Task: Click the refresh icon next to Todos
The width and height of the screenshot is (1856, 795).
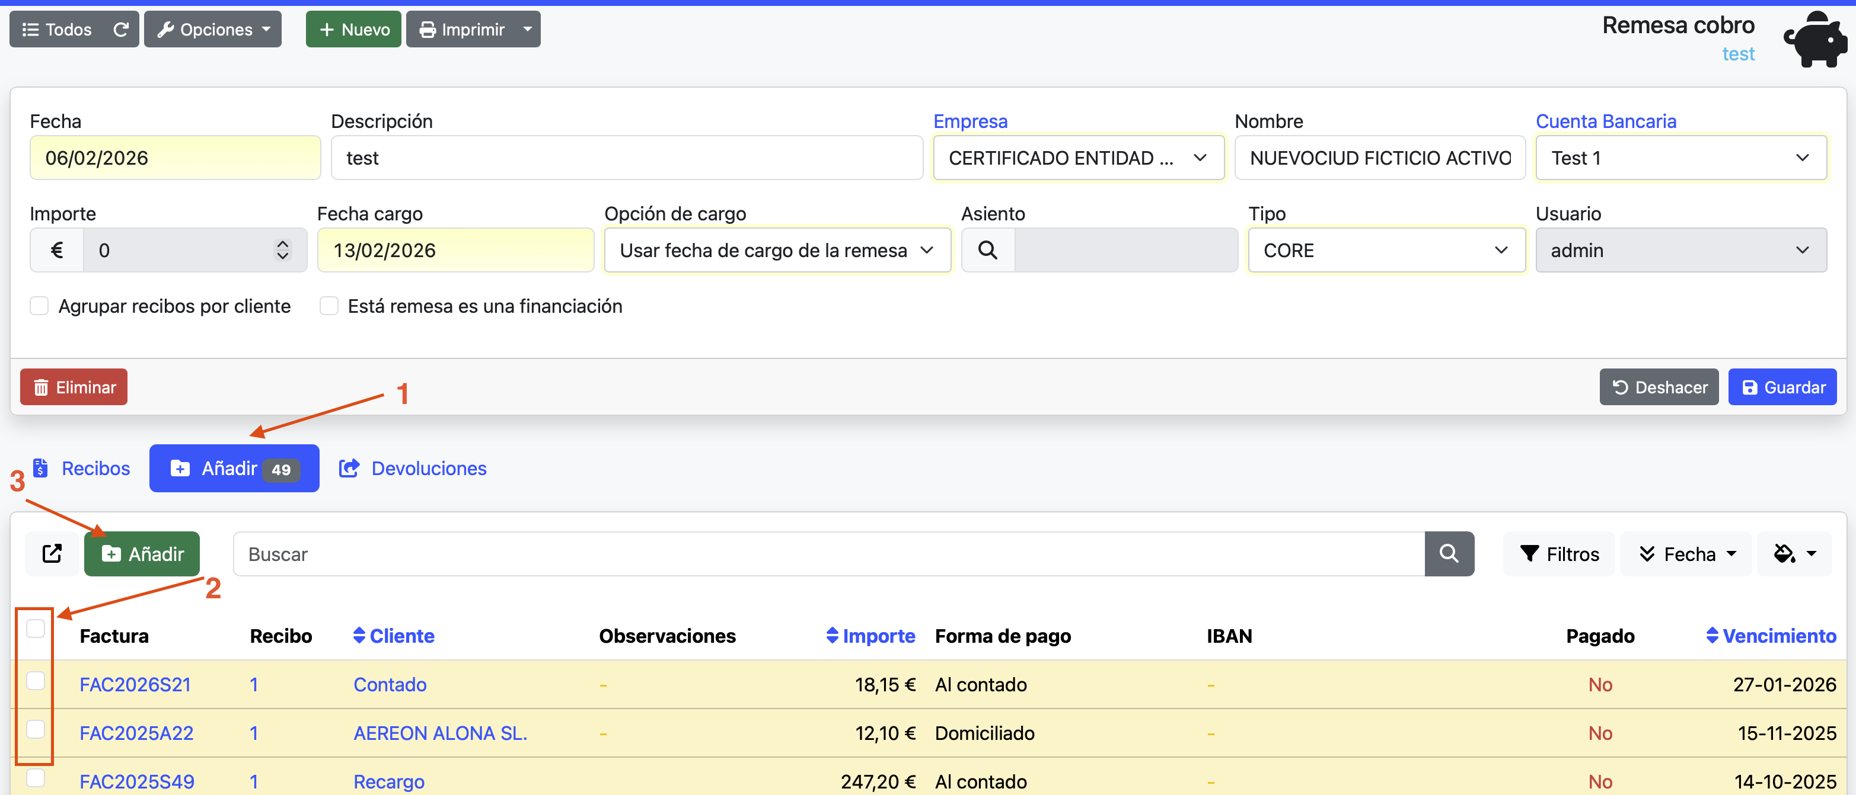Action: 121,29
